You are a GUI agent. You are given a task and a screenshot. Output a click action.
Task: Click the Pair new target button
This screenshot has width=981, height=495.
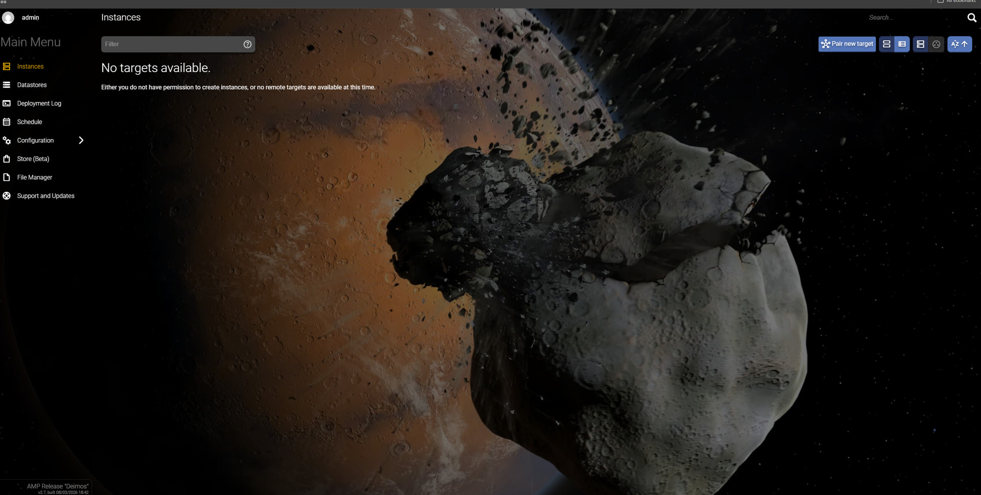(847, 44)
